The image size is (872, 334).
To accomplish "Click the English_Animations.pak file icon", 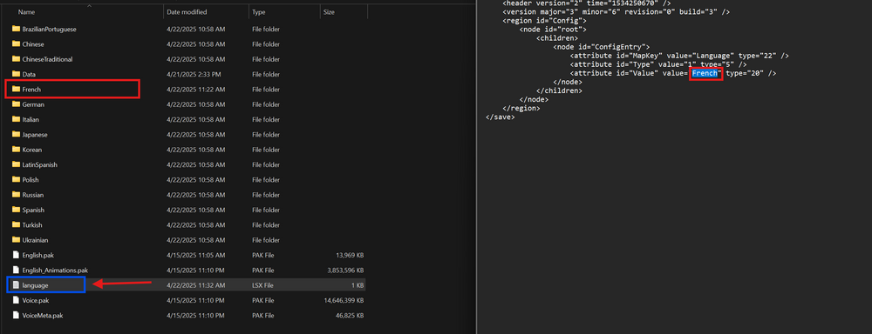I will (x=16, y=270).
